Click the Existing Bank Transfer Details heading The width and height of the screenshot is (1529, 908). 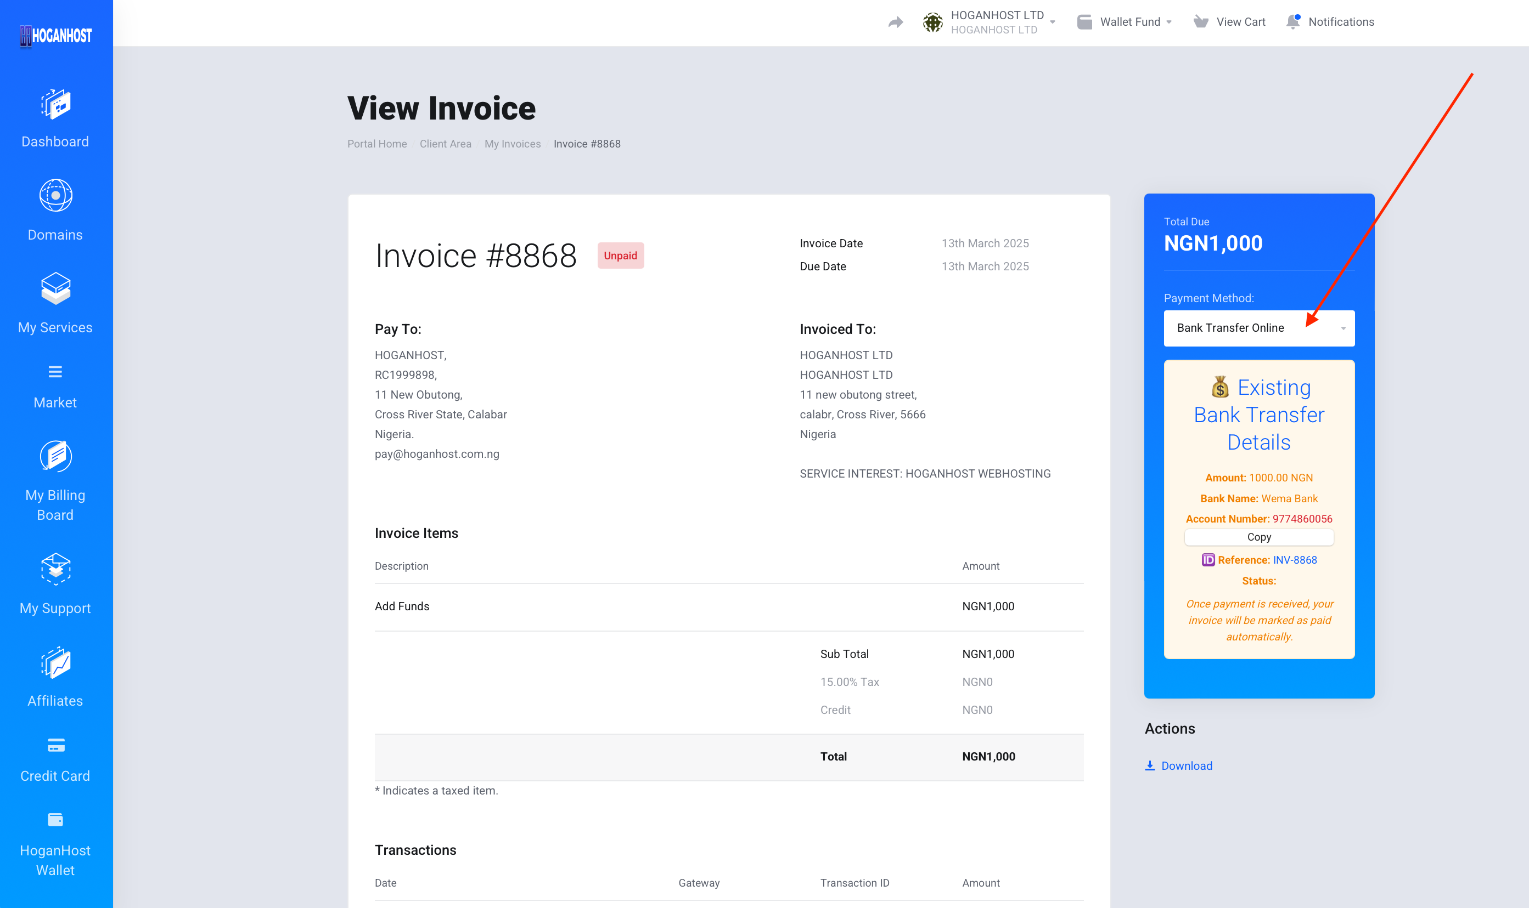point(1259,415)
